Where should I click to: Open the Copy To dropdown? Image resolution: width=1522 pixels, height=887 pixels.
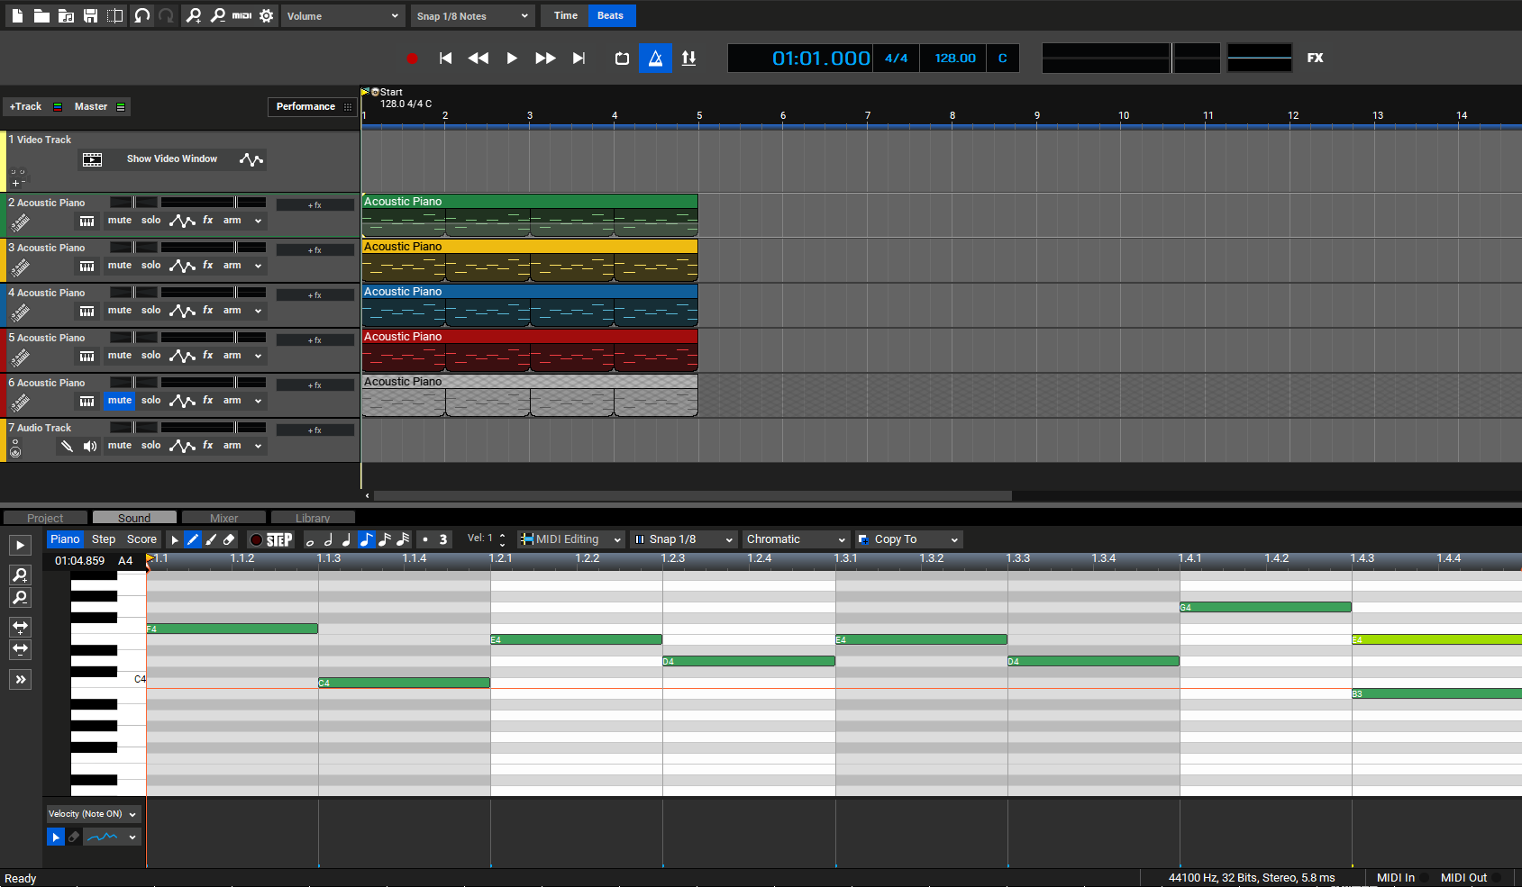909,539
